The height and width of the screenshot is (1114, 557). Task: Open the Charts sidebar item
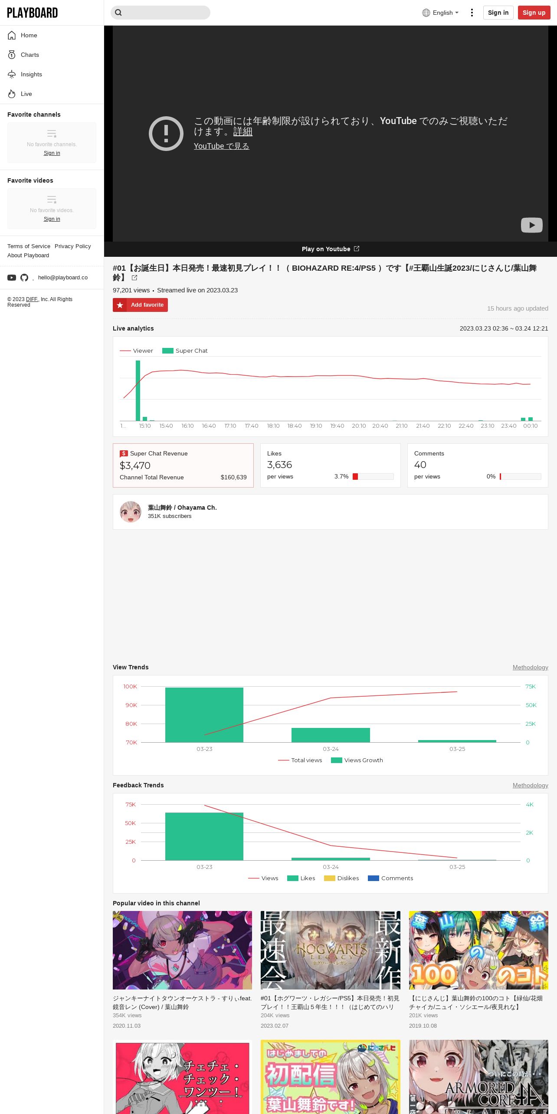point(52,55)
